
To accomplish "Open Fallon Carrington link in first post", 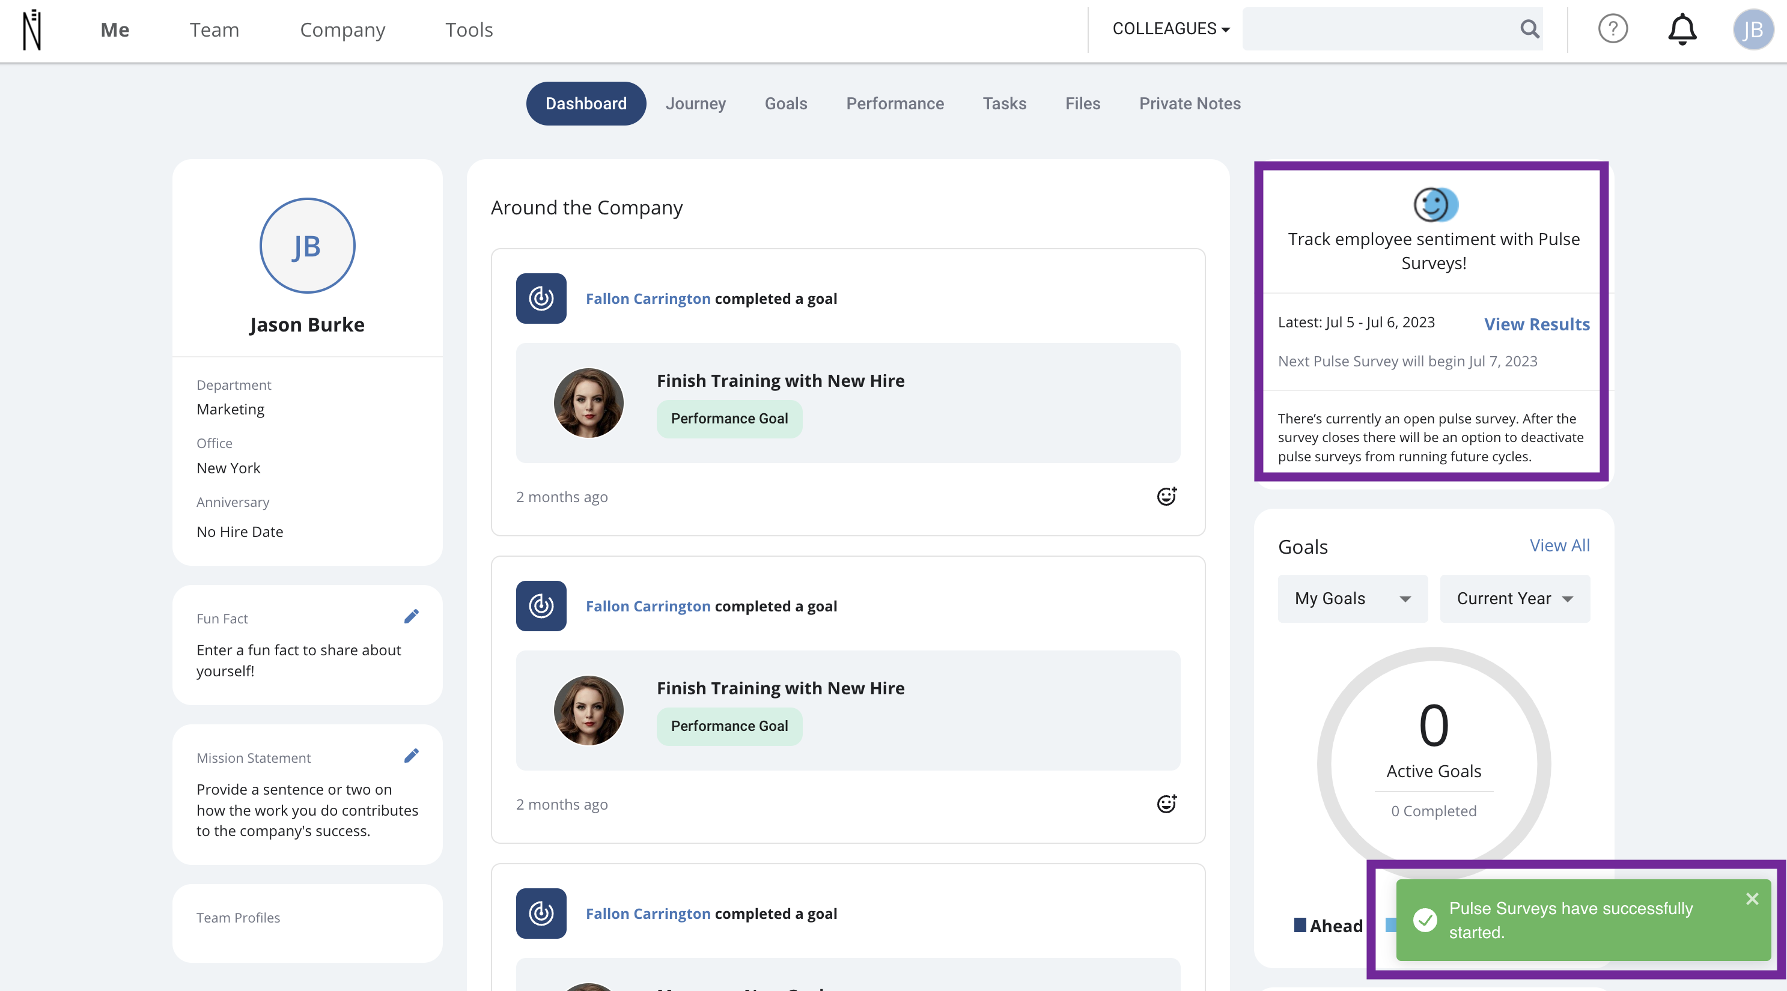I will (x=648, y=299).
